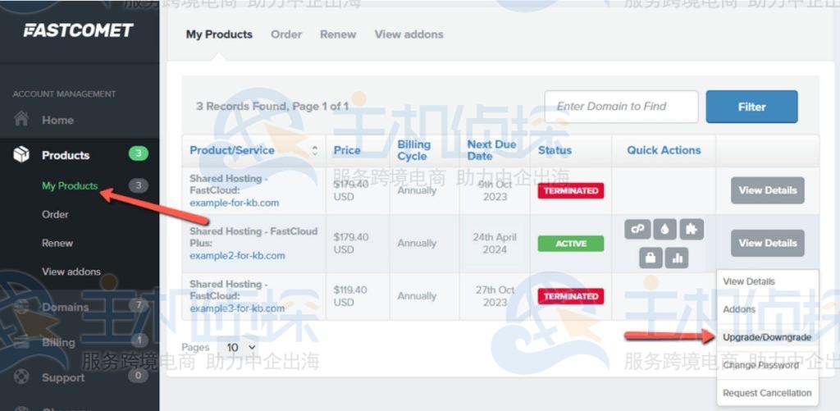Click the water drop quick action icon
The image size is (840, 411).
[x=664, y=230]
